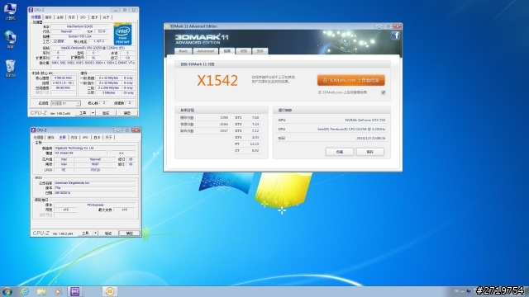Viewport: 529px width, 297px height.
Task: Click American Megatrends BIOS brand field
Action: tap(95, 183)
